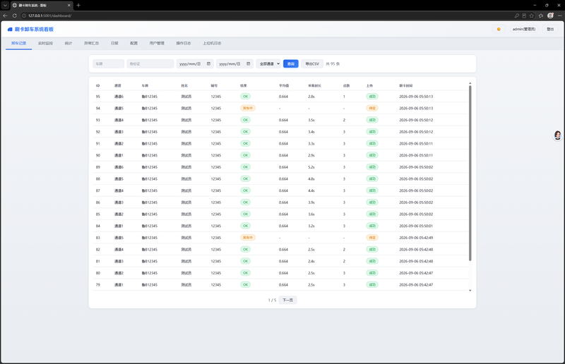Click the password key icon in address bar
Screen dimensions: 565x364
[517, 16]
